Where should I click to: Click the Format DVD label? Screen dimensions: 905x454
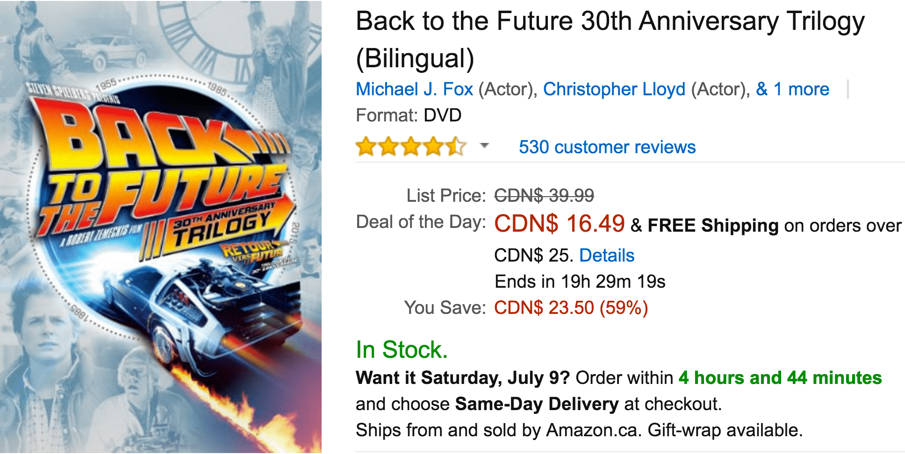(409, 115)
